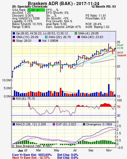127x159 pixels.
Task: Click the Instit. Buying:1.02 value
Action: click(x=97, y=27)
